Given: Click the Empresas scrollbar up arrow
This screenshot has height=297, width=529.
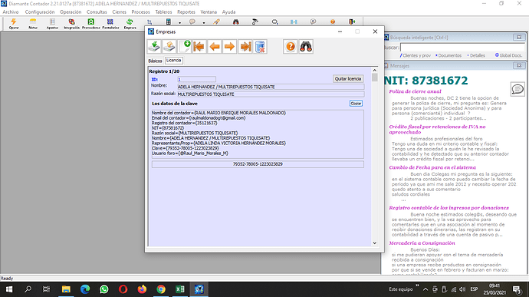Looking at the screenshot, I should pyautogui.click(x=374, y=71).
